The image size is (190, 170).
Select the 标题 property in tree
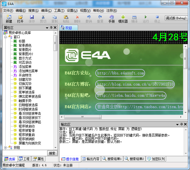(x=22, y=41)
